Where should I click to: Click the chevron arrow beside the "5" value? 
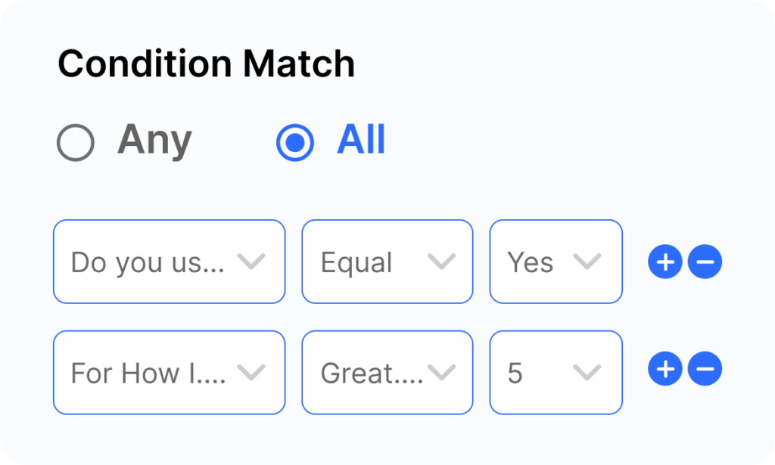(587, 372)
